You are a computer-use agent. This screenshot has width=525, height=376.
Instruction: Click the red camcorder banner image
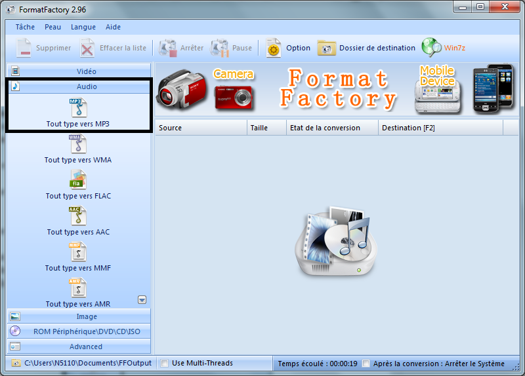[182, 89]
